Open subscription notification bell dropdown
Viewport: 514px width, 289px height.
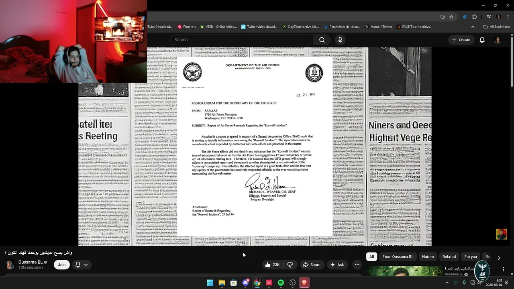pos(82,265)
